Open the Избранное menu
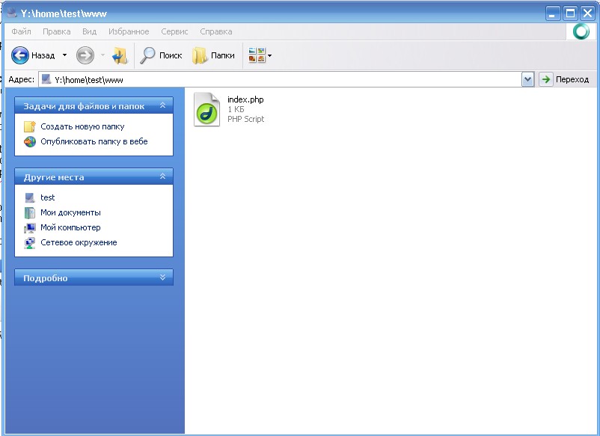Viewport: 600px width, 436px height. pyautogui.click(x=129, y=31)
